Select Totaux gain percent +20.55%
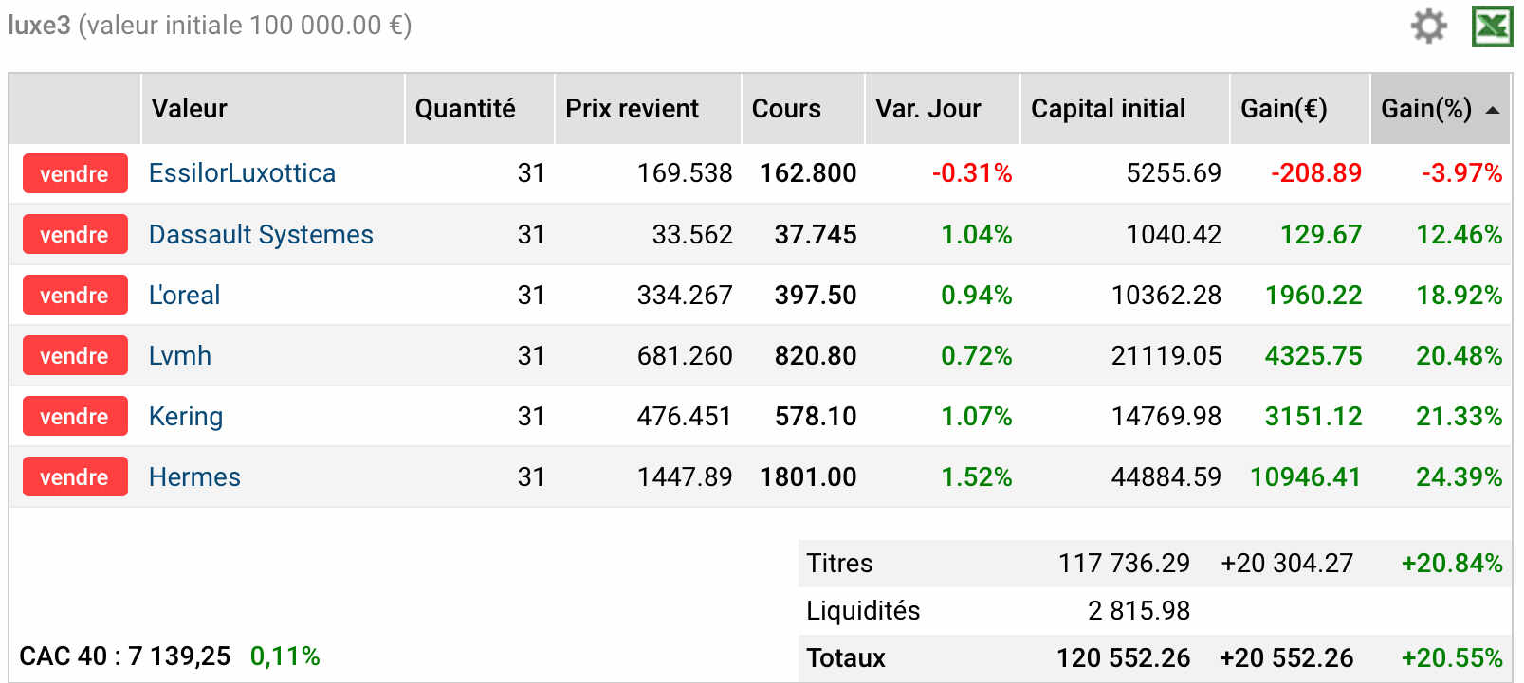 (1452, 658)
